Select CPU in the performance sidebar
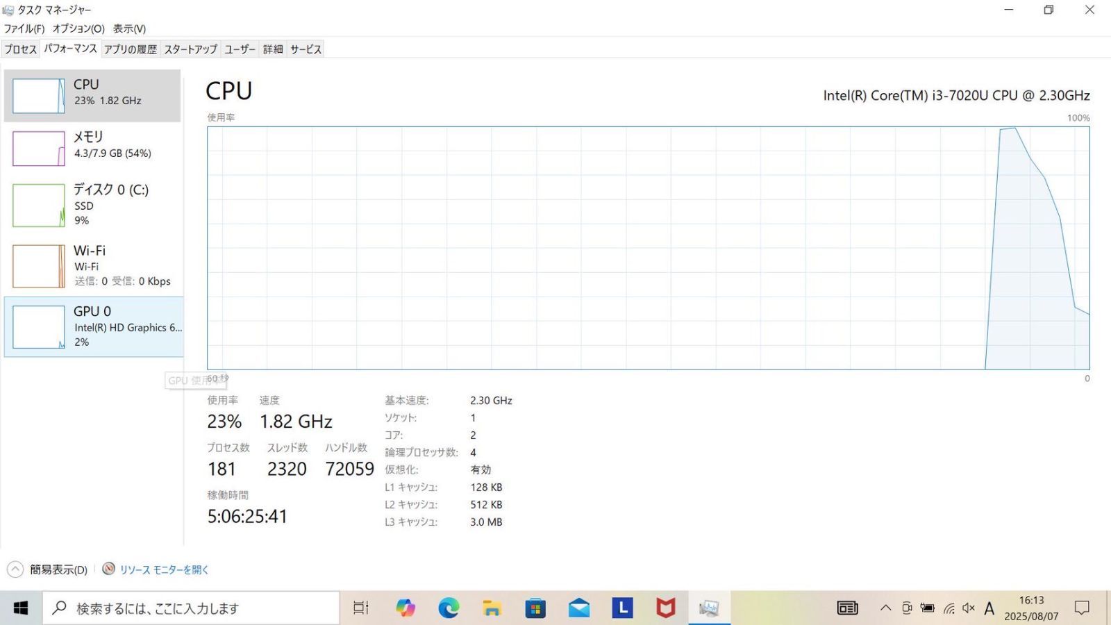Image resolution: width=1111 pixels, height=625 pixels. (x=92, y=96)
